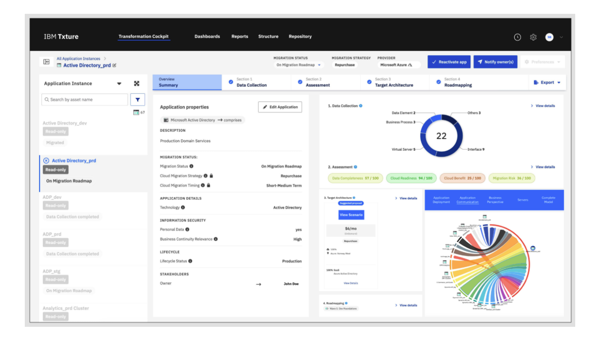Click the Data Completeness 57/100 badge

tap(355, 178)
